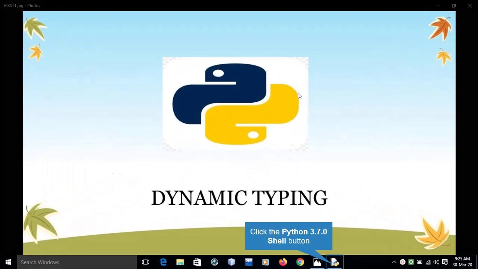Screen dimensions: 478x269
Task: Close the Photos window
Action: (470, 6)
